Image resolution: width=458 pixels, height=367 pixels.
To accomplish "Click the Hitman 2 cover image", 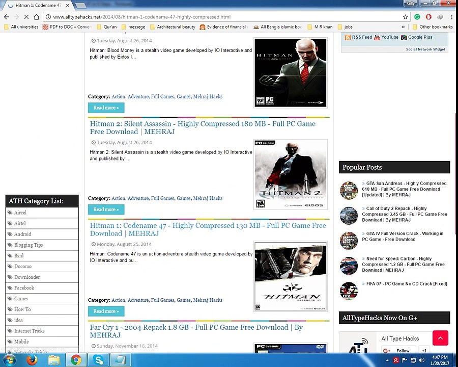I will pos(291,174).
